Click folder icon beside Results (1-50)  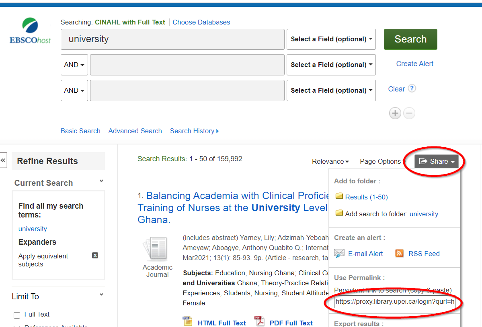(x=339, y=197)
